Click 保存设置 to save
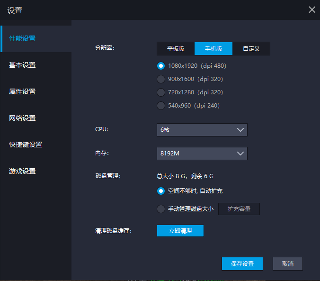 [242, 264]
